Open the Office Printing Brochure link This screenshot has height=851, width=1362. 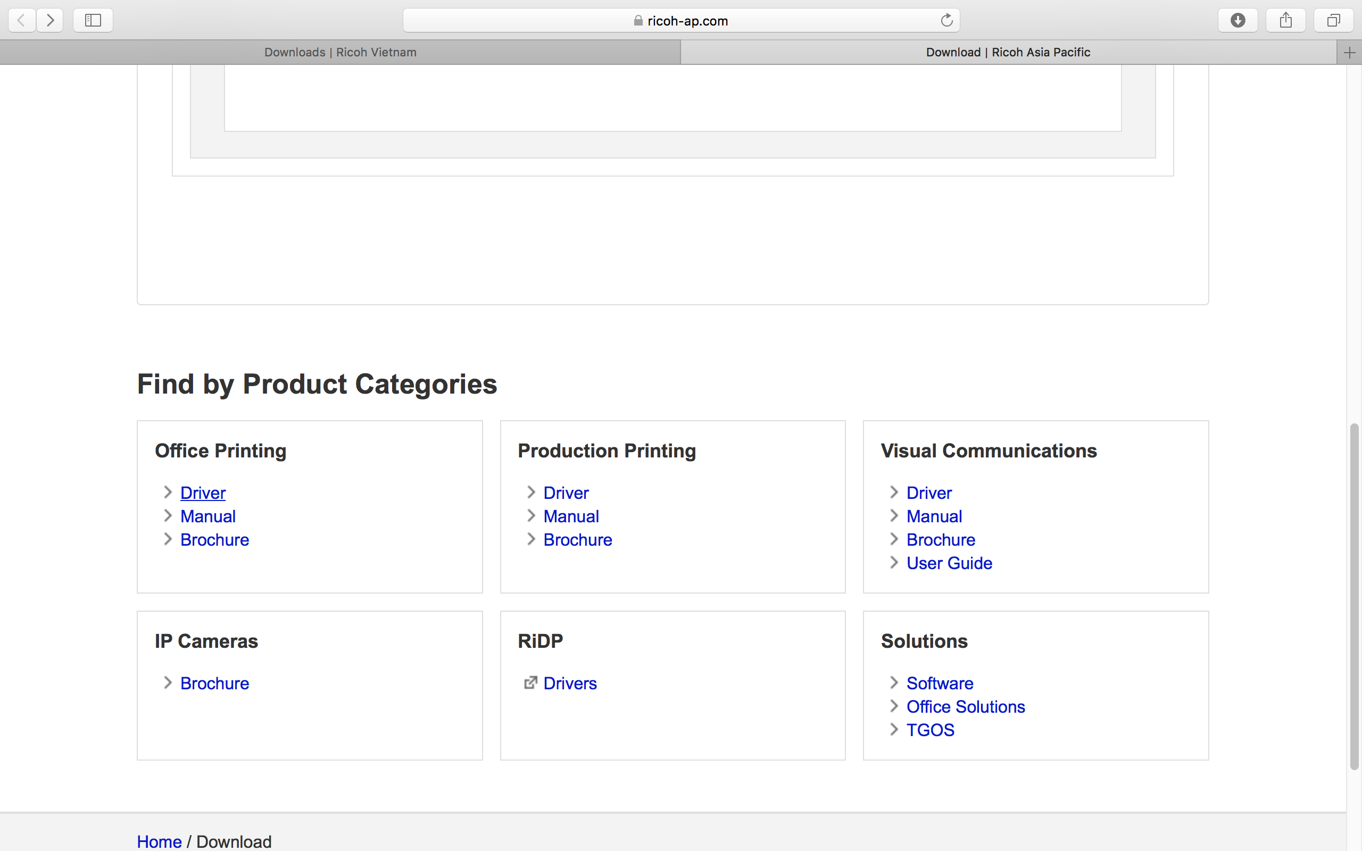tap(214, 540)
